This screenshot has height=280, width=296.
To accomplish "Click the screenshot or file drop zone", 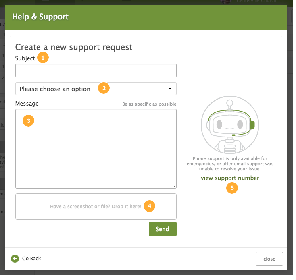I will tap(96, 206).
